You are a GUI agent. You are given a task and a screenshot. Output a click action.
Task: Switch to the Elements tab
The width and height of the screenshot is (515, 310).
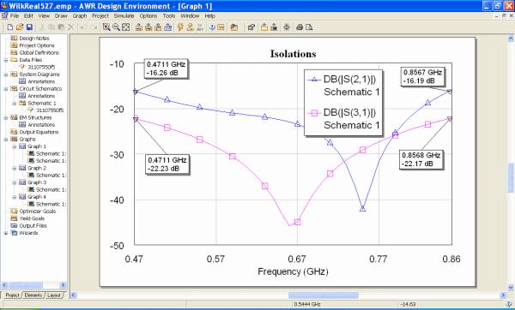(33, 295)
